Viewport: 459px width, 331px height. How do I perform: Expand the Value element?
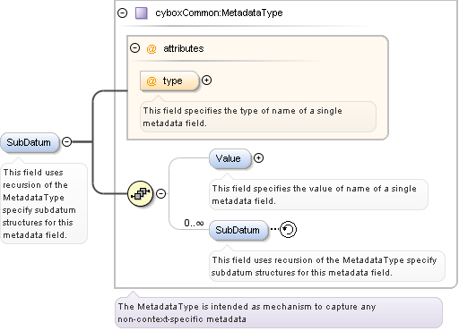258,158
